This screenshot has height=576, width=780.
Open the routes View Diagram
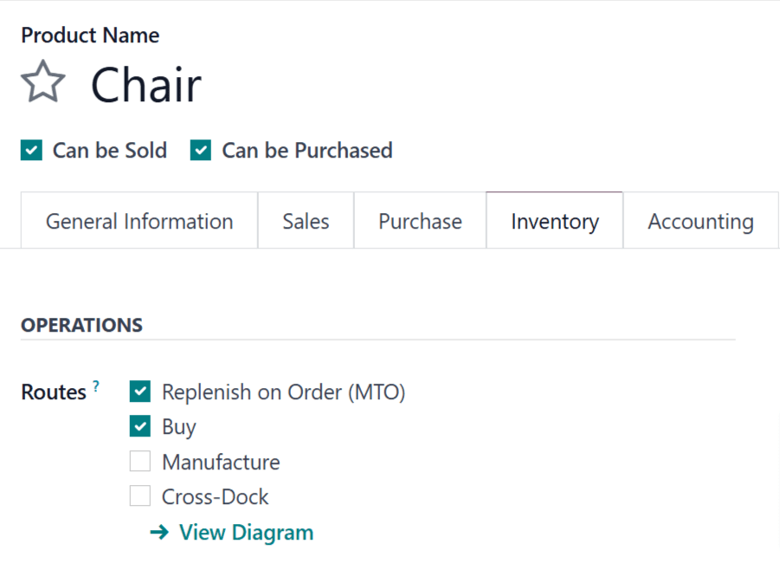tap(246, 532)
